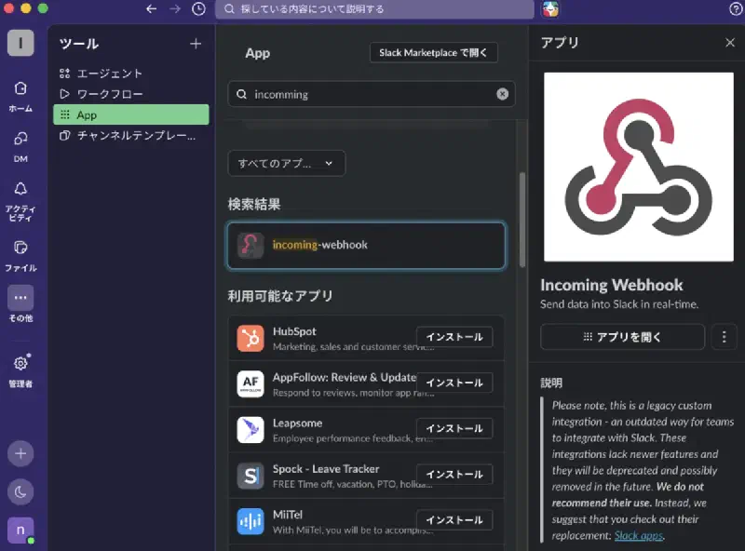Viewport: 745px width, 551px height.
Task: Open the colorful AI assistant icon
Action: click(x=550, y=9)
